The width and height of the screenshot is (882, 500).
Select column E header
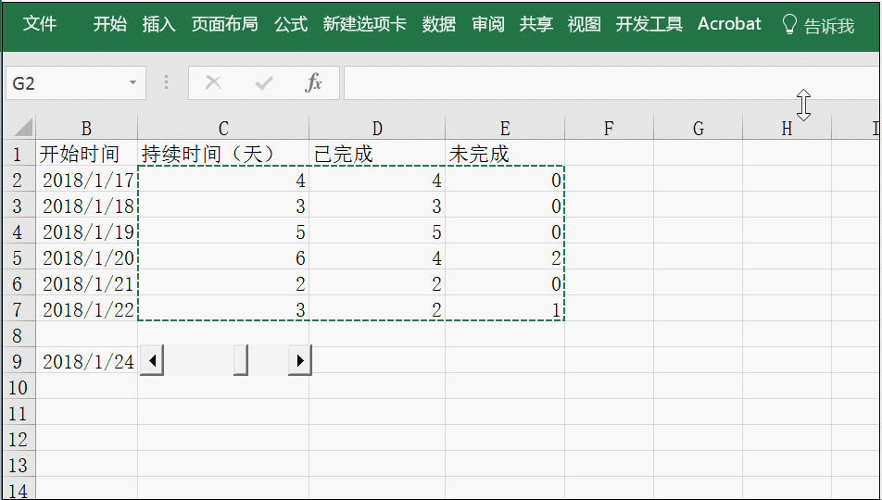pos(505,128)
